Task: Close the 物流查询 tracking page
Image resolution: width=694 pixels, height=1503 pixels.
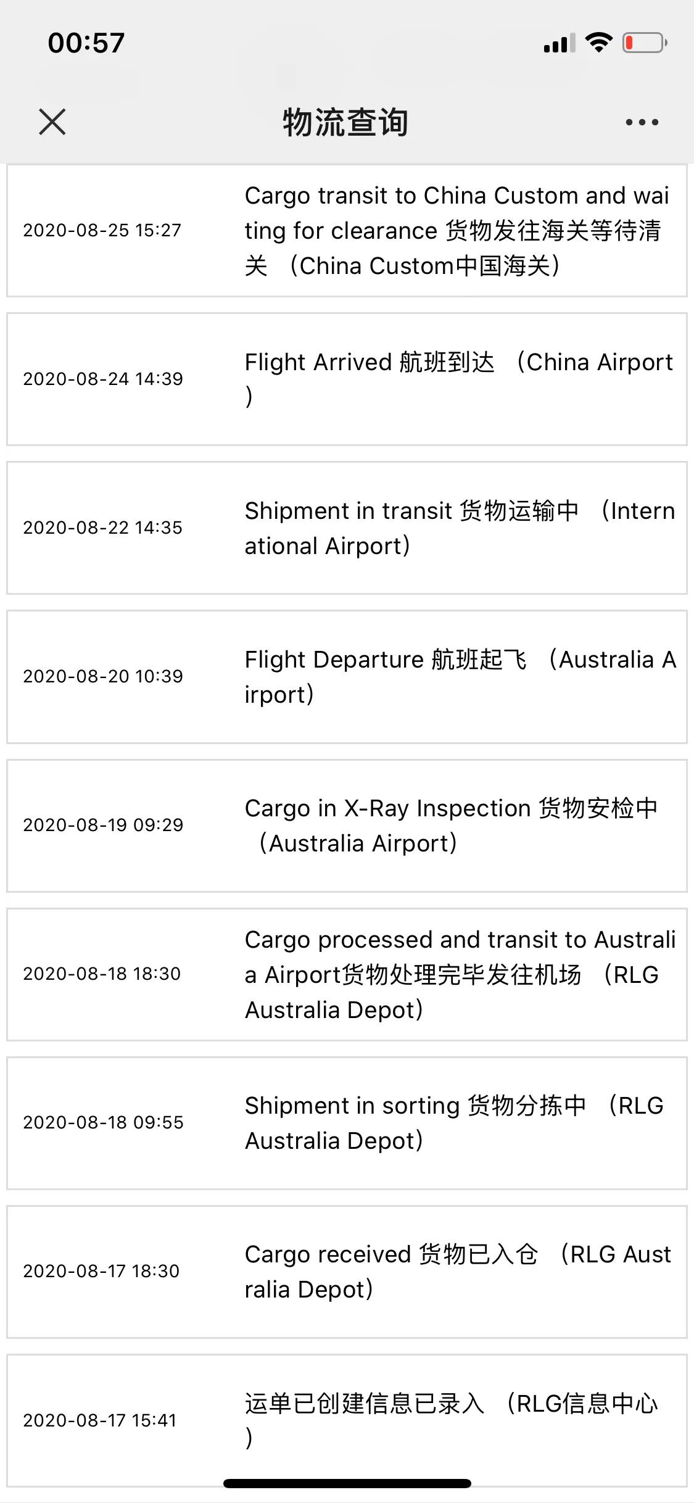Action: pos(53,121)
